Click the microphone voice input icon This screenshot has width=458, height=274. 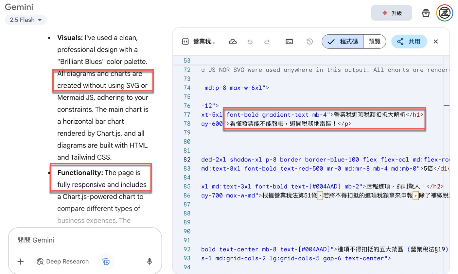(x=150, y=261)
